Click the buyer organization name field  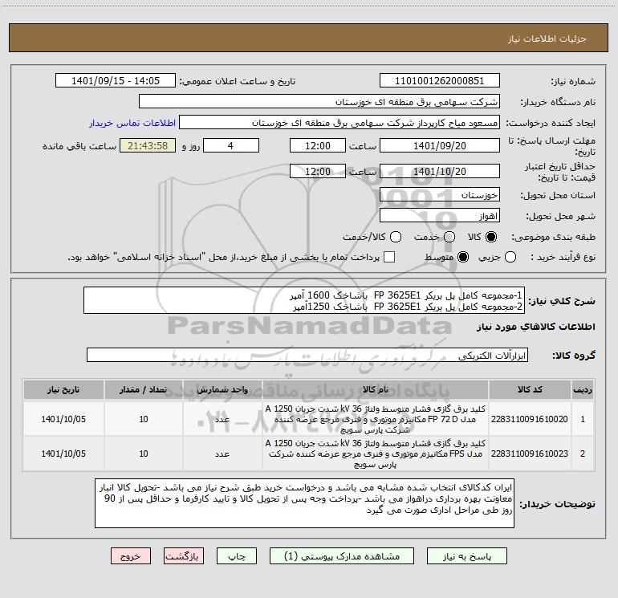click(x=319, y=102)
